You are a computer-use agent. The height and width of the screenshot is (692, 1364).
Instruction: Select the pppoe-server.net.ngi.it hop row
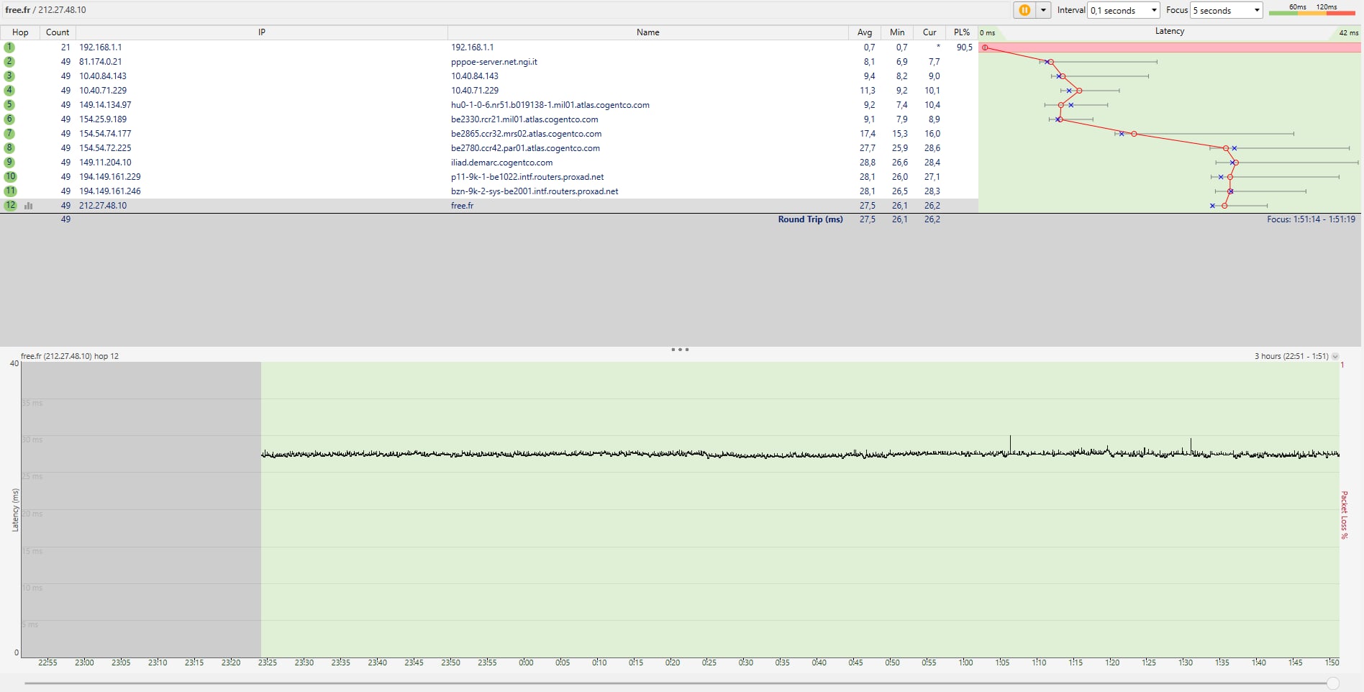point(494,62)
